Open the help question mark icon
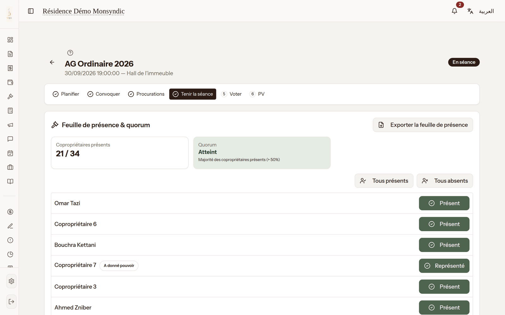This screenshot has width=505, height=315. pos(70,53)
